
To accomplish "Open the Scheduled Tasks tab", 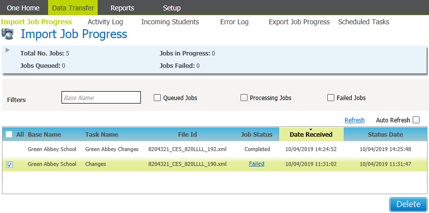I will click(x=363, y=22).
